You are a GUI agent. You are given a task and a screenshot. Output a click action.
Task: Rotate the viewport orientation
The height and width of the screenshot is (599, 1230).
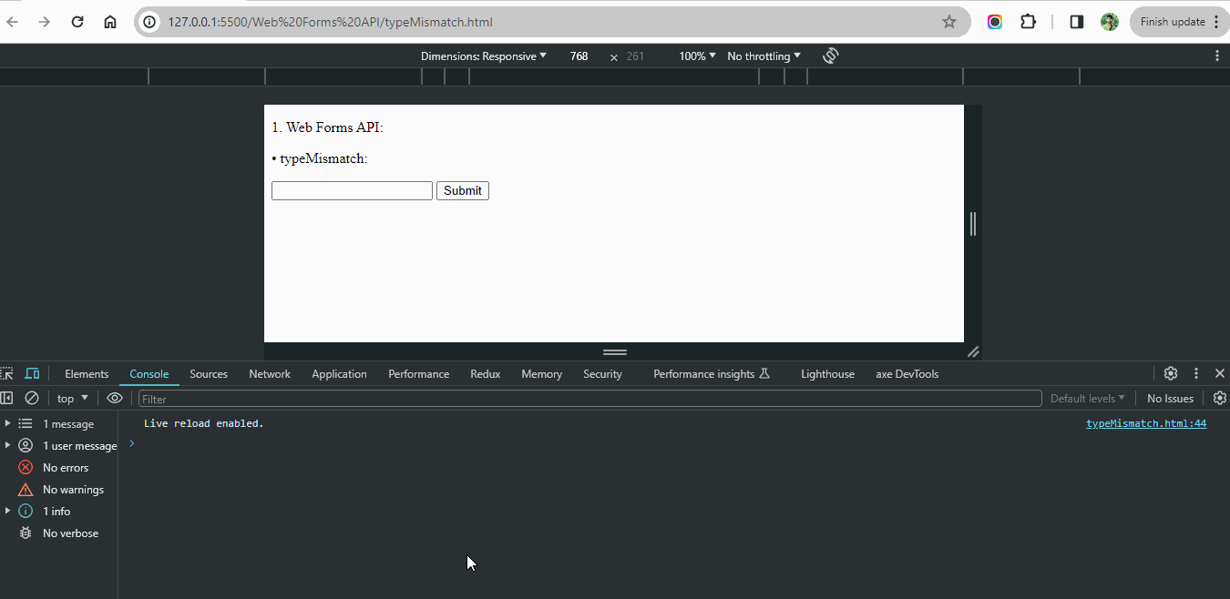830,56
